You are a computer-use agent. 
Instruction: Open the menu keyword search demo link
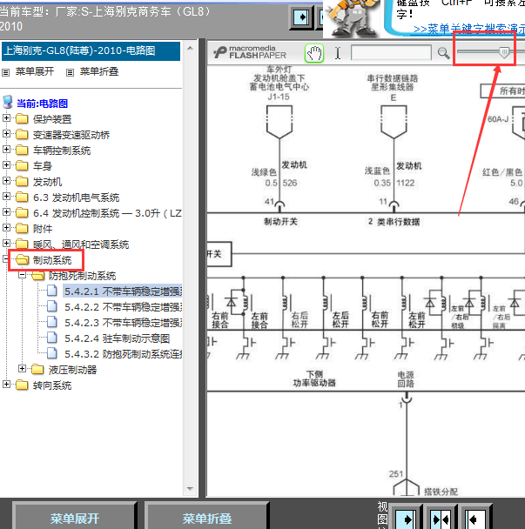(x=469, y=29)
